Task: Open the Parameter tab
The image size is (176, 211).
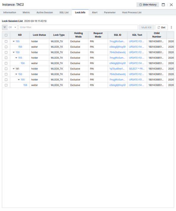Action: [110, 12]
